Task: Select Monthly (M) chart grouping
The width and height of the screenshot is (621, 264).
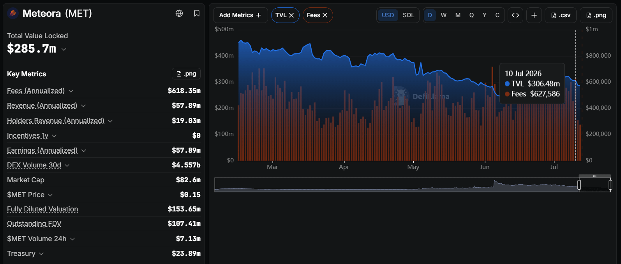Action: tap(458, 15)
